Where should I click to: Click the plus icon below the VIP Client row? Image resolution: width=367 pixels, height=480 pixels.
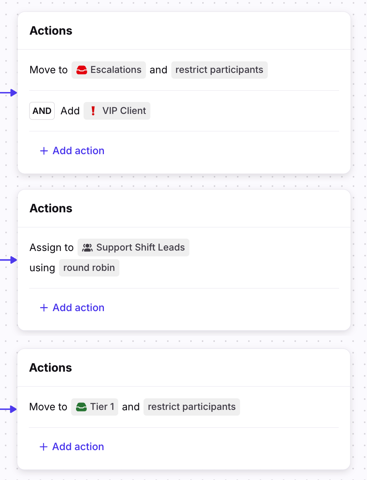(x=44, y=151)
